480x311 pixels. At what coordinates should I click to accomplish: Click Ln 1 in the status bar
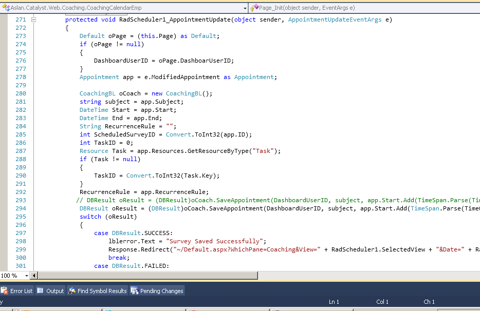tap(334, 302)
